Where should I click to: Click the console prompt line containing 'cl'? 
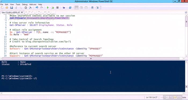pos(19,78)
